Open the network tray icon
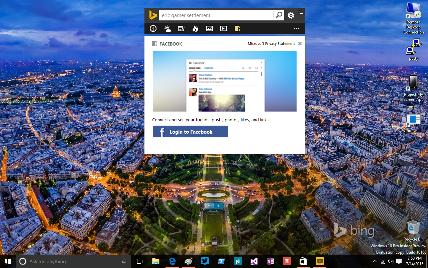 [x=383, y=261]
